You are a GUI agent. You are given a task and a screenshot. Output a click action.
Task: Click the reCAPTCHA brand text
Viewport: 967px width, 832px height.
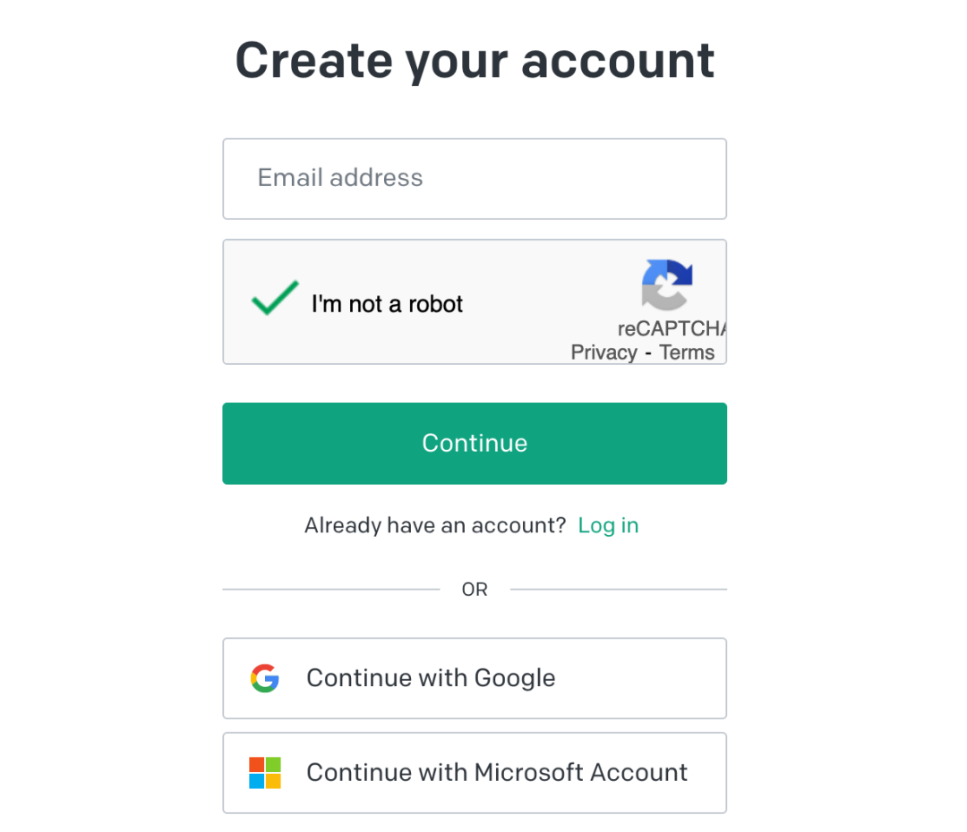point(672,328)
